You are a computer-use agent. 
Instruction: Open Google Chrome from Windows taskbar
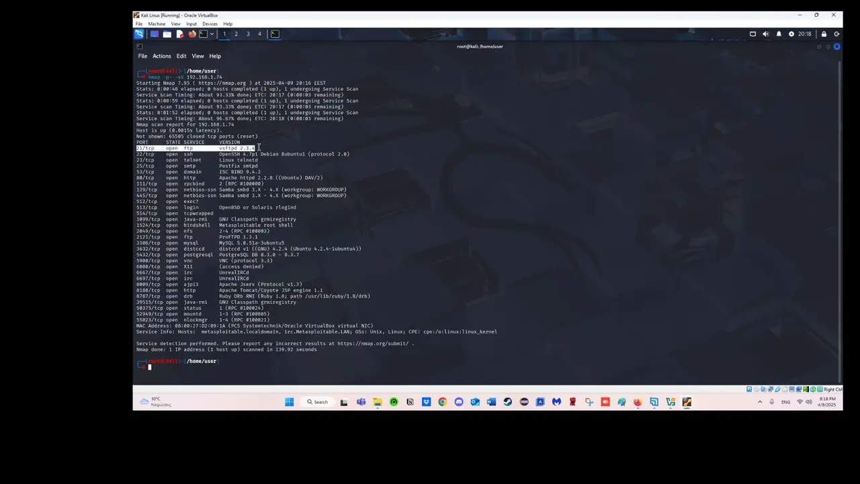click(442, 402)
